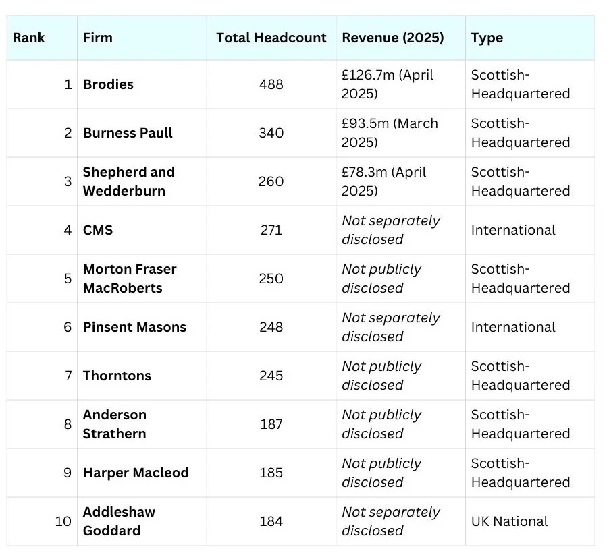This screenshot has width=609, height=553.
Task: Click Shepherd and Wedderburn firm cell
Action: [128, 181]
